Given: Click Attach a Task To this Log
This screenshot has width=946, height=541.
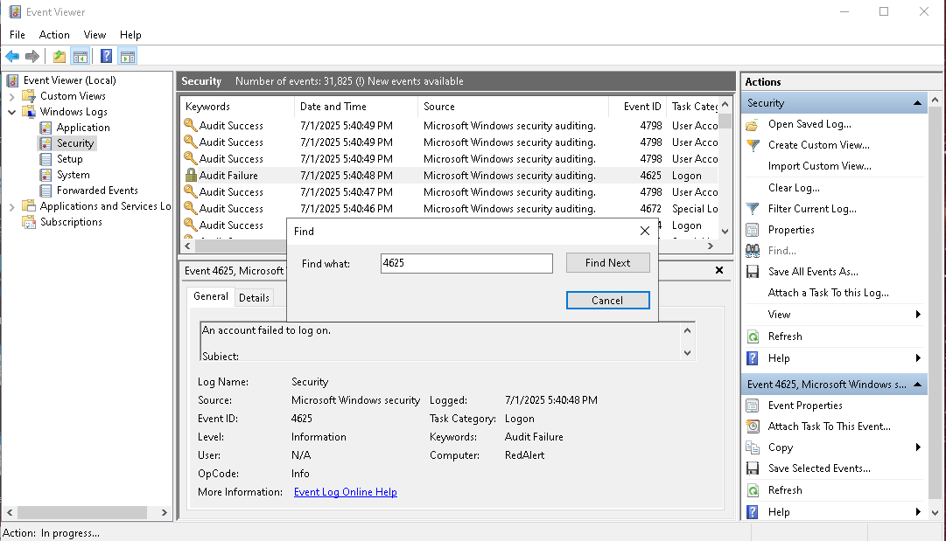Looking at the screenshot, I should (829, 293).
